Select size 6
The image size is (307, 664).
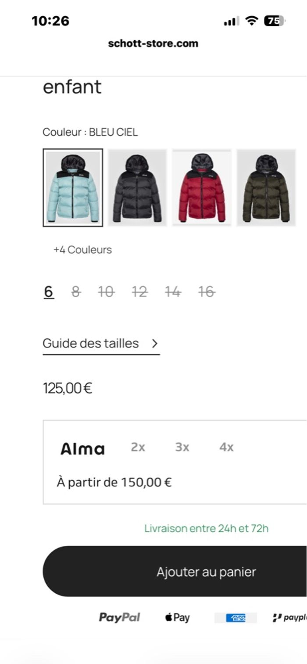coord(49,292)
